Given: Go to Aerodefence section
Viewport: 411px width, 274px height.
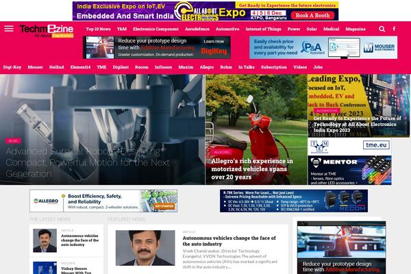Looking at the screenshot, I should [x=197, y=29].
